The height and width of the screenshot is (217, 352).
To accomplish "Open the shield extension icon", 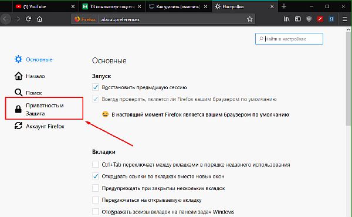I will pos(309,19).
